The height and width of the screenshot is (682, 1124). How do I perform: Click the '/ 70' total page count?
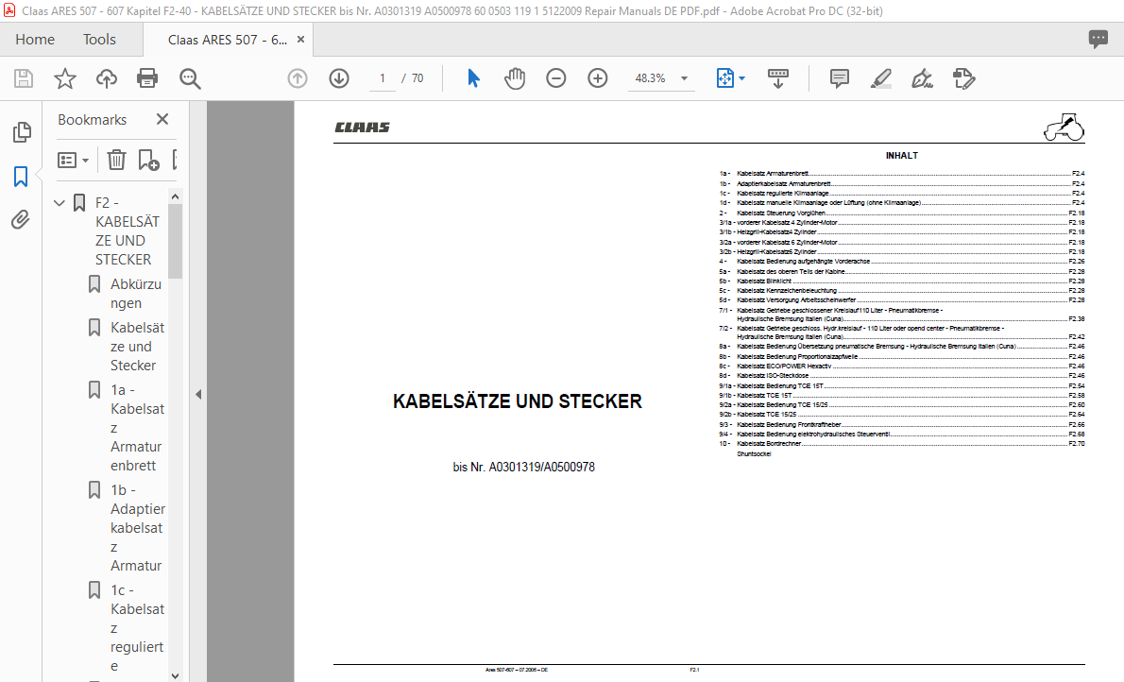coord(413,78)
